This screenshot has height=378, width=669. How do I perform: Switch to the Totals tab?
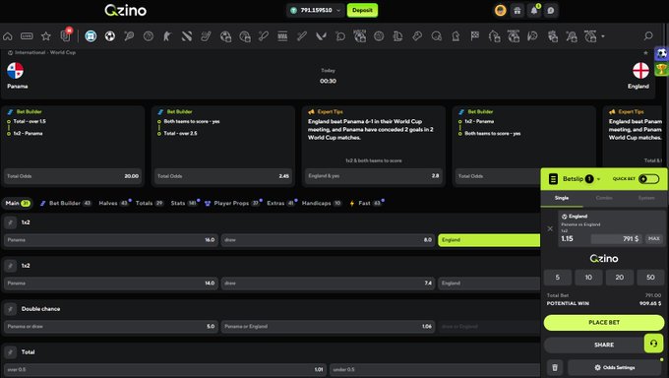point(150,203)
